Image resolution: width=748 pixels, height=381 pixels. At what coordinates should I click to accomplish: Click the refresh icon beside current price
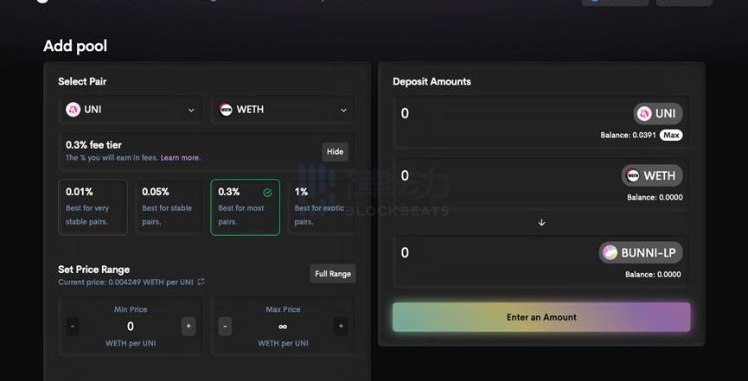(201, 282)
